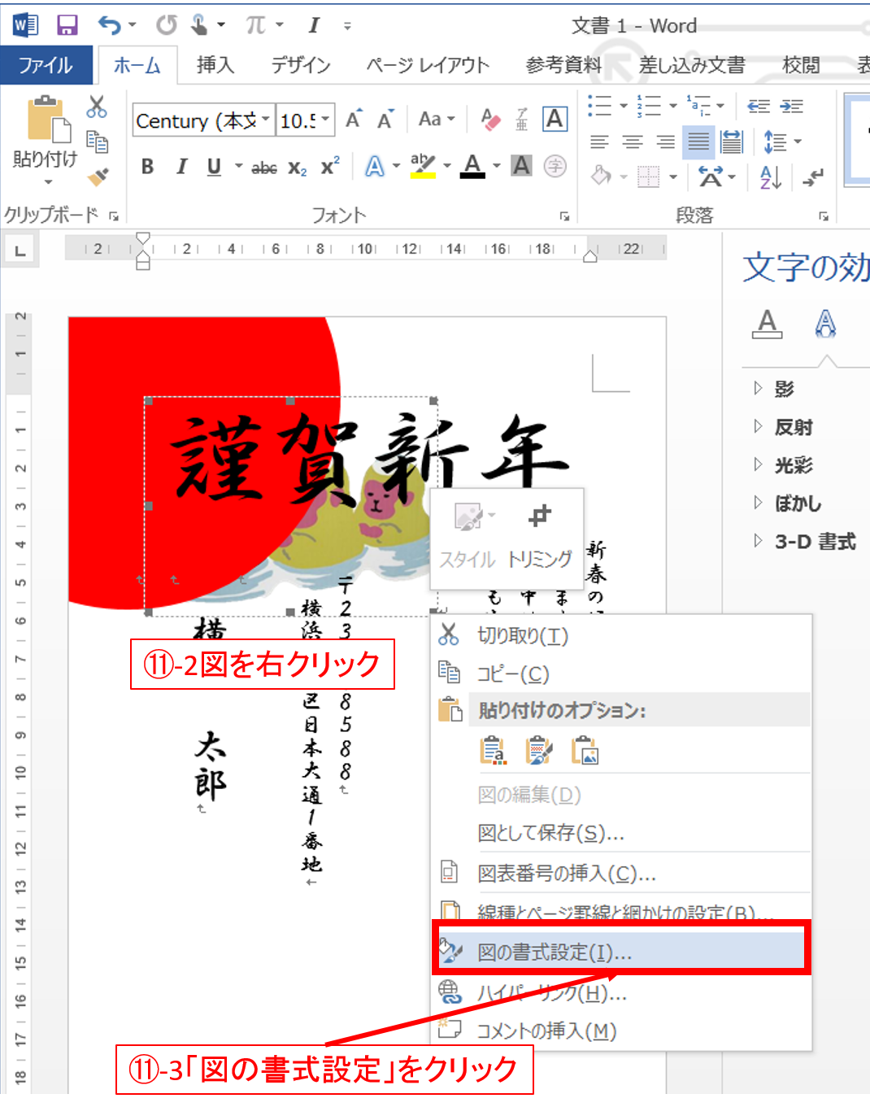Grow the font size
The width and height of the screenshot is (870, 1107).
click(354, 120)
